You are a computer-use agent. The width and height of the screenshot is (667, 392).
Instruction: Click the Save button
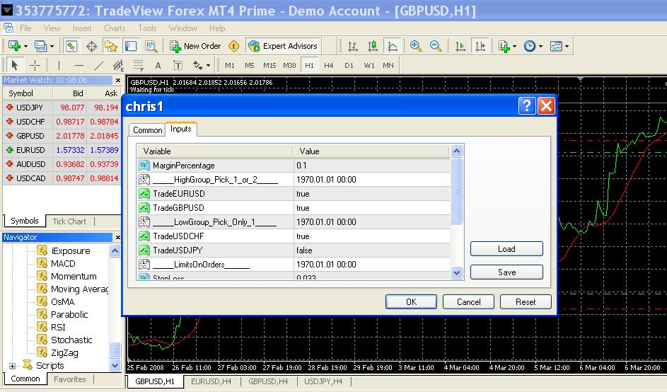[506, 272]
